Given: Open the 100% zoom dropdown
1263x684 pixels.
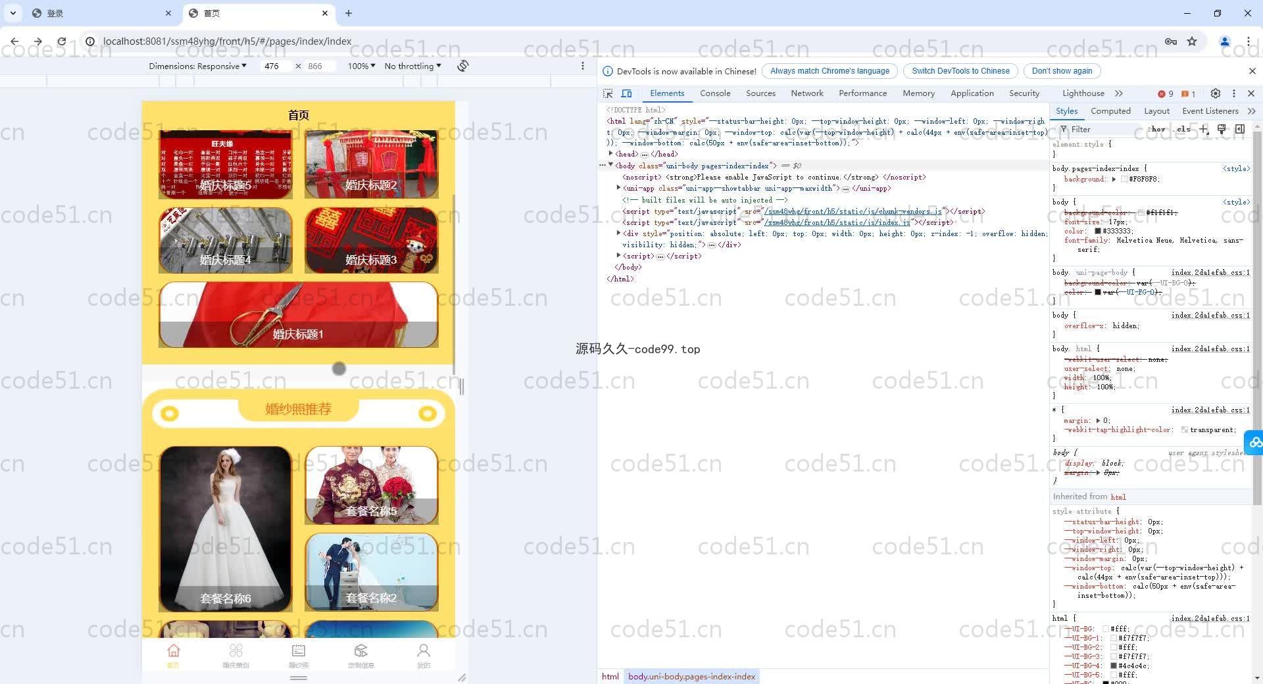Looking at the screenshot, I should [362, 66].
